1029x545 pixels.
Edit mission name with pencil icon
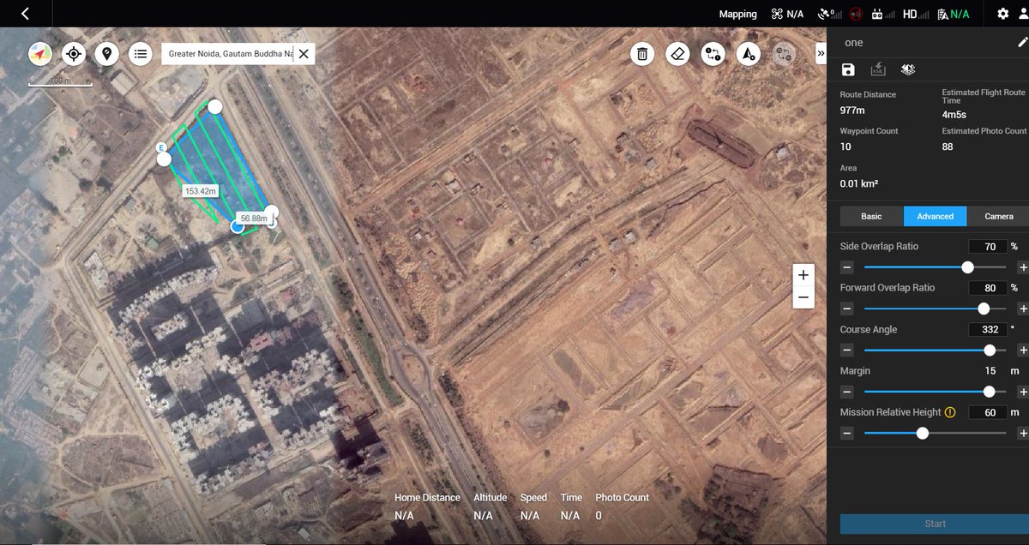[1022, 42]
